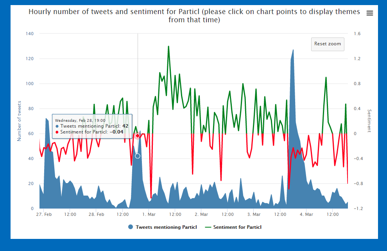Viewport: 387px width, 251px height.
Task: Click the '28. Feb' x-axis label
Action: coord(96,214)
